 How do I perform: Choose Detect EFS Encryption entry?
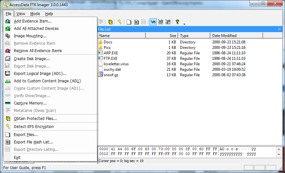pyautogui.click(x=34, y=127)
